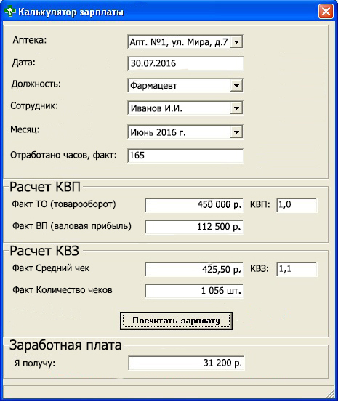Open the Аптека dropdown arrow
338x402 pixels.
[236, 41]
